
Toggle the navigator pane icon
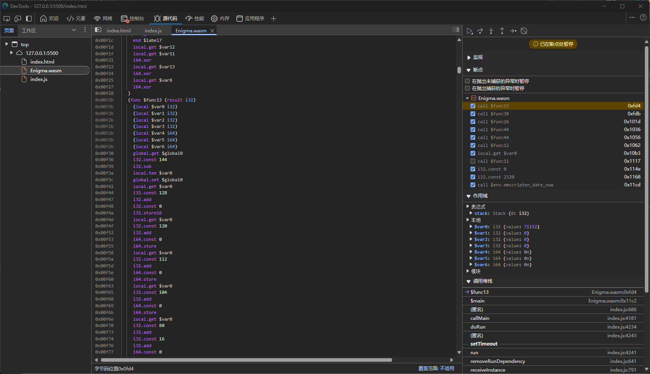coord(98,30)
